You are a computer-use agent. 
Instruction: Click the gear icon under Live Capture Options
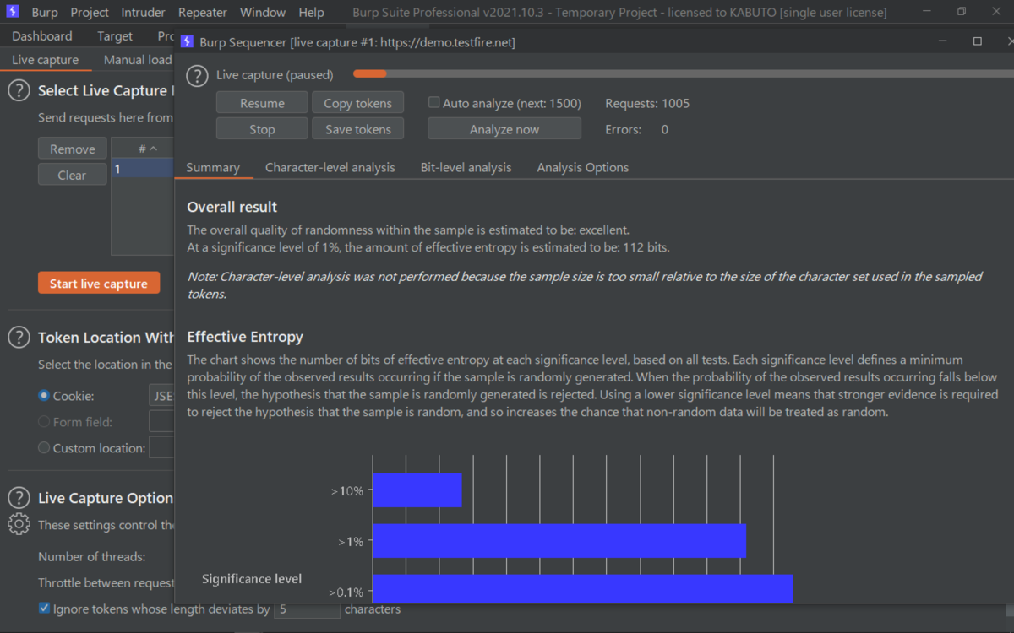(19, 525)
